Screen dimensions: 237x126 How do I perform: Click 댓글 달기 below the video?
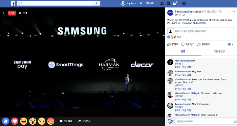pos(66,121)
